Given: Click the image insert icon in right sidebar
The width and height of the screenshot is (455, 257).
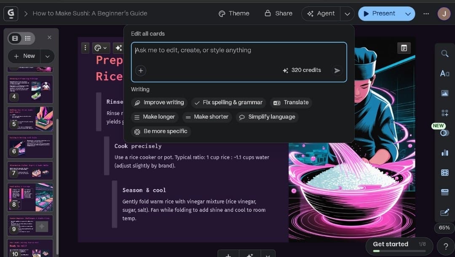Looking at the screenshot, I should (444, 93).
